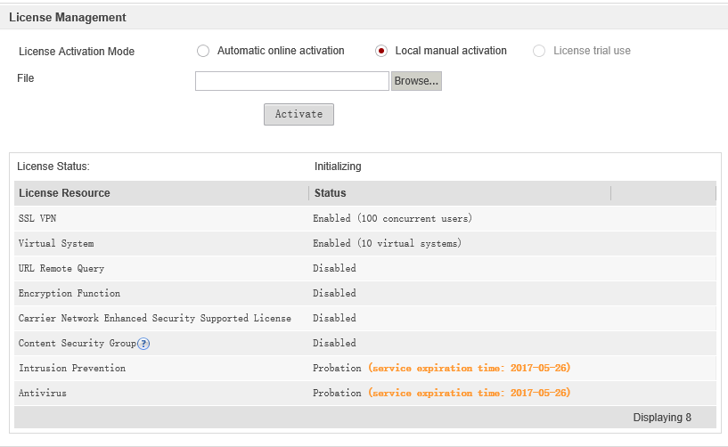The height and width of the screenshot is (447, 728).
Task: Click Antivirus service expiration time text
Action: (x=469, y=393)
